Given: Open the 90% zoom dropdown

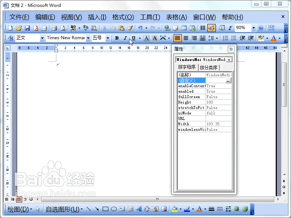Looking at the screenshot, I should pos(254,28).
